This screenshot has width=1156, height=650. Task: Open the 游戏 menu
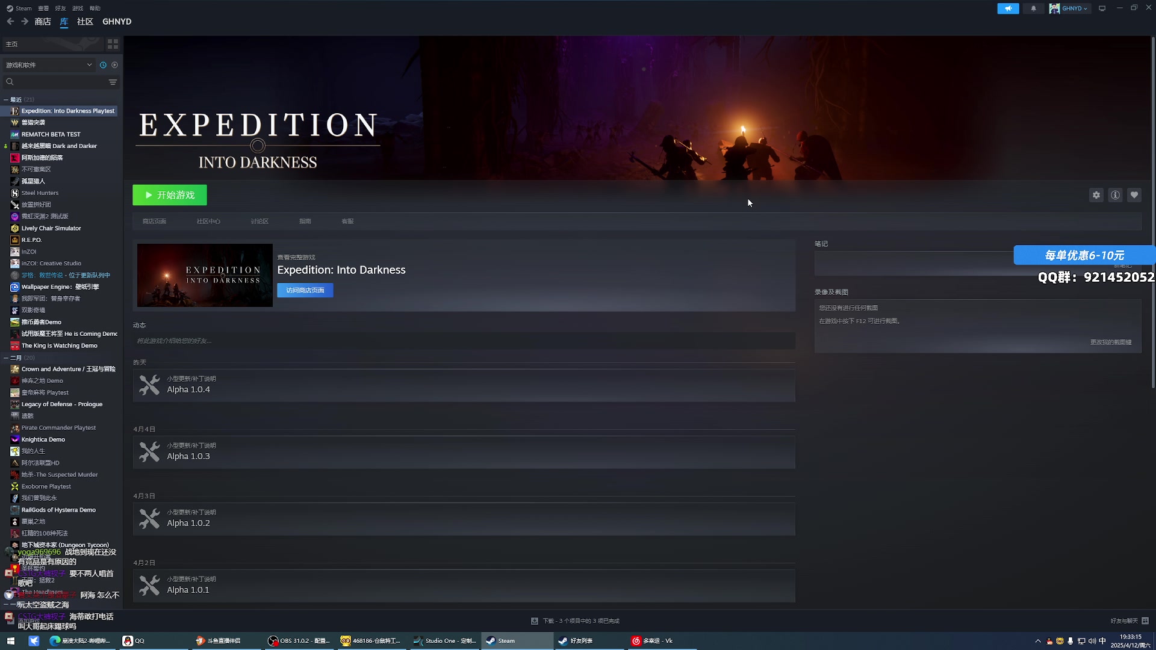pos(78,8)
